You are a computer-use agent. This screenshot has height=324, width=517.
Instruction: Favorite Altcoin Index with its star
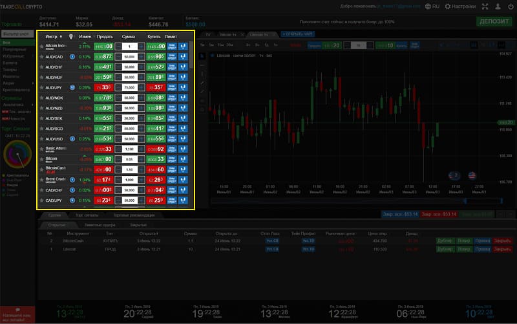pyautogui.click(x=41, y=47)
